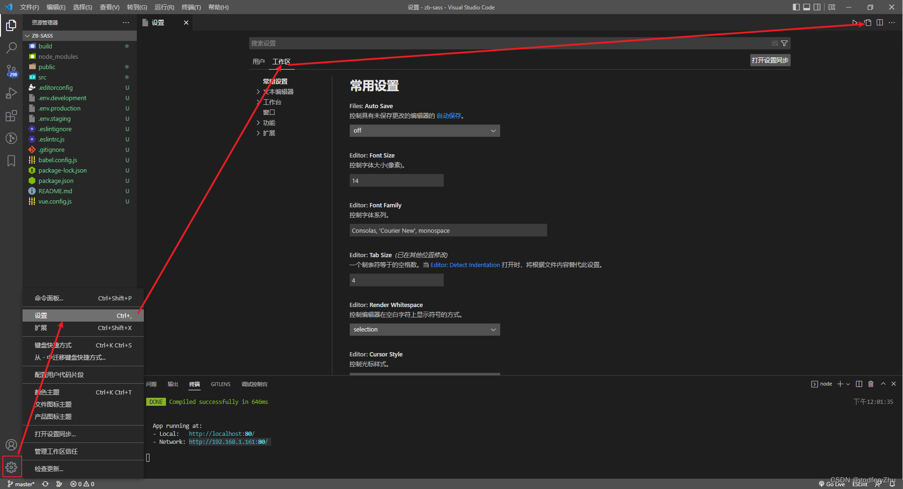The image size is (903, 489).
Task: Open the Run and Debug view
Action: coord(11,93)
